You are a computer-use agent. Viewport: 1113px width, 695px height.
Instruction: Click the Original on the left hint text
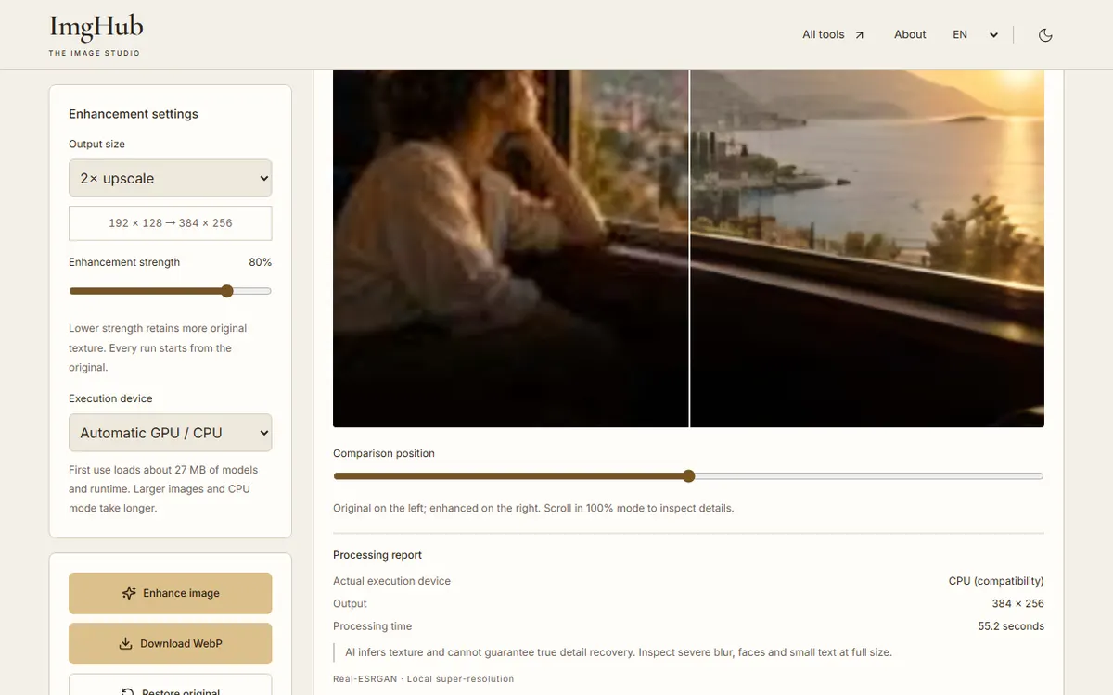point(533,508)
